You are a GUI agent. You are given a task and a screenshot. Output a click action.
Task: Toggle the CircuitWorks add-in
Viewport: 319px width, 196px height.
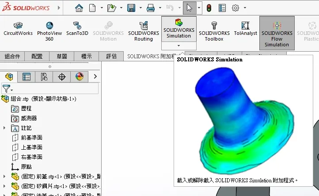click(x=18, y=29)
